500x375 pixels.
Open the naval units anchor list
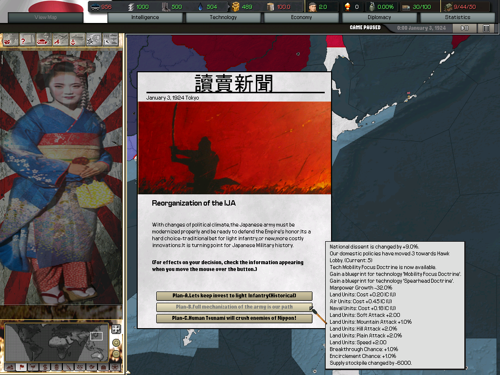pyautogui.click(x=77, y=40)
